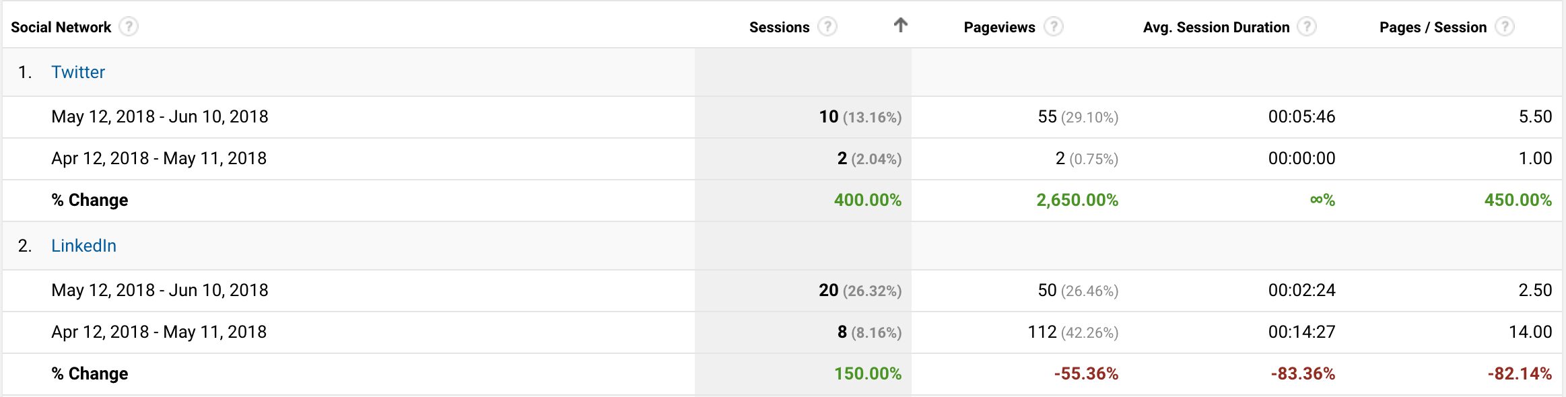Toggle the Sessions sort arrow
Screen dimensions: 1566x397
coord(901,26)
